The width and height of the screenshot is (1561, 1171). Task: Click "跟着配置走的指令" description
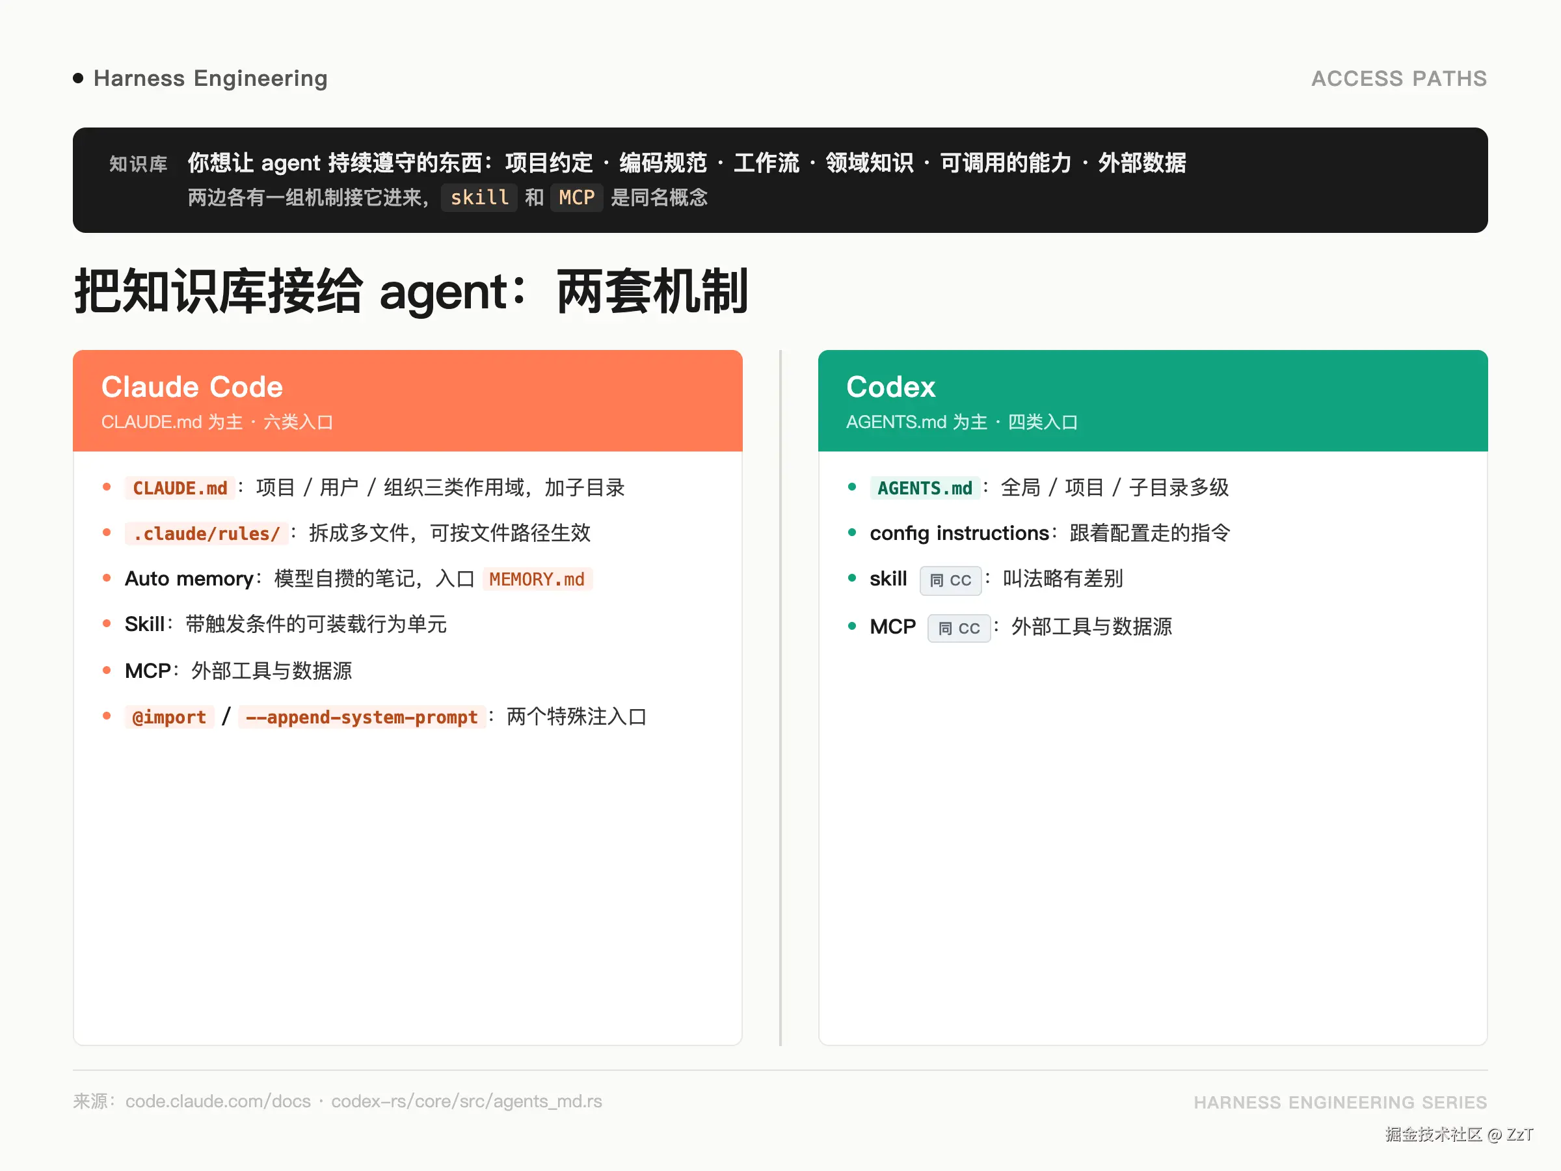tap(1151, 533)
